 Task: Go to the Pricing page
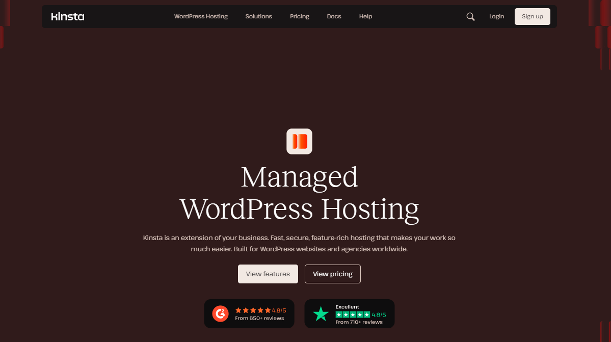(x=299, y=16)
